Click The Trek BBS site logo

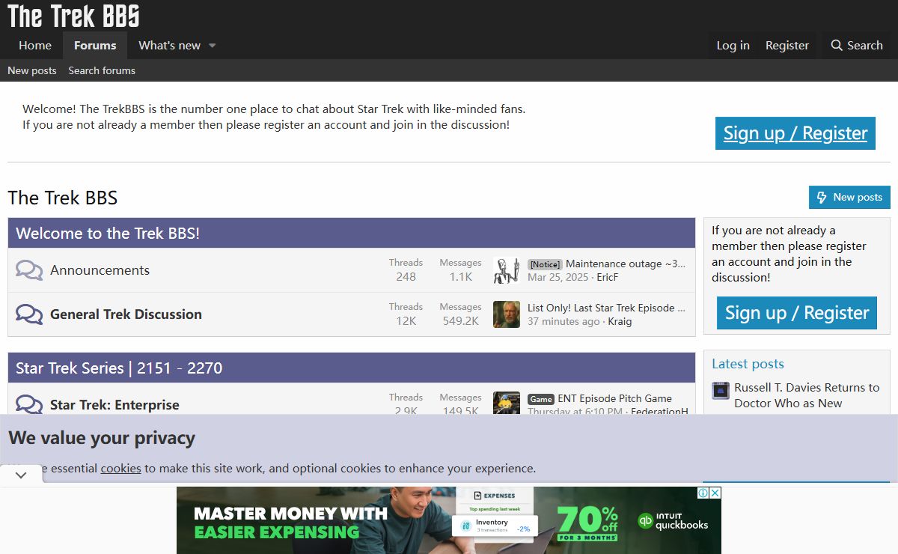73,16
